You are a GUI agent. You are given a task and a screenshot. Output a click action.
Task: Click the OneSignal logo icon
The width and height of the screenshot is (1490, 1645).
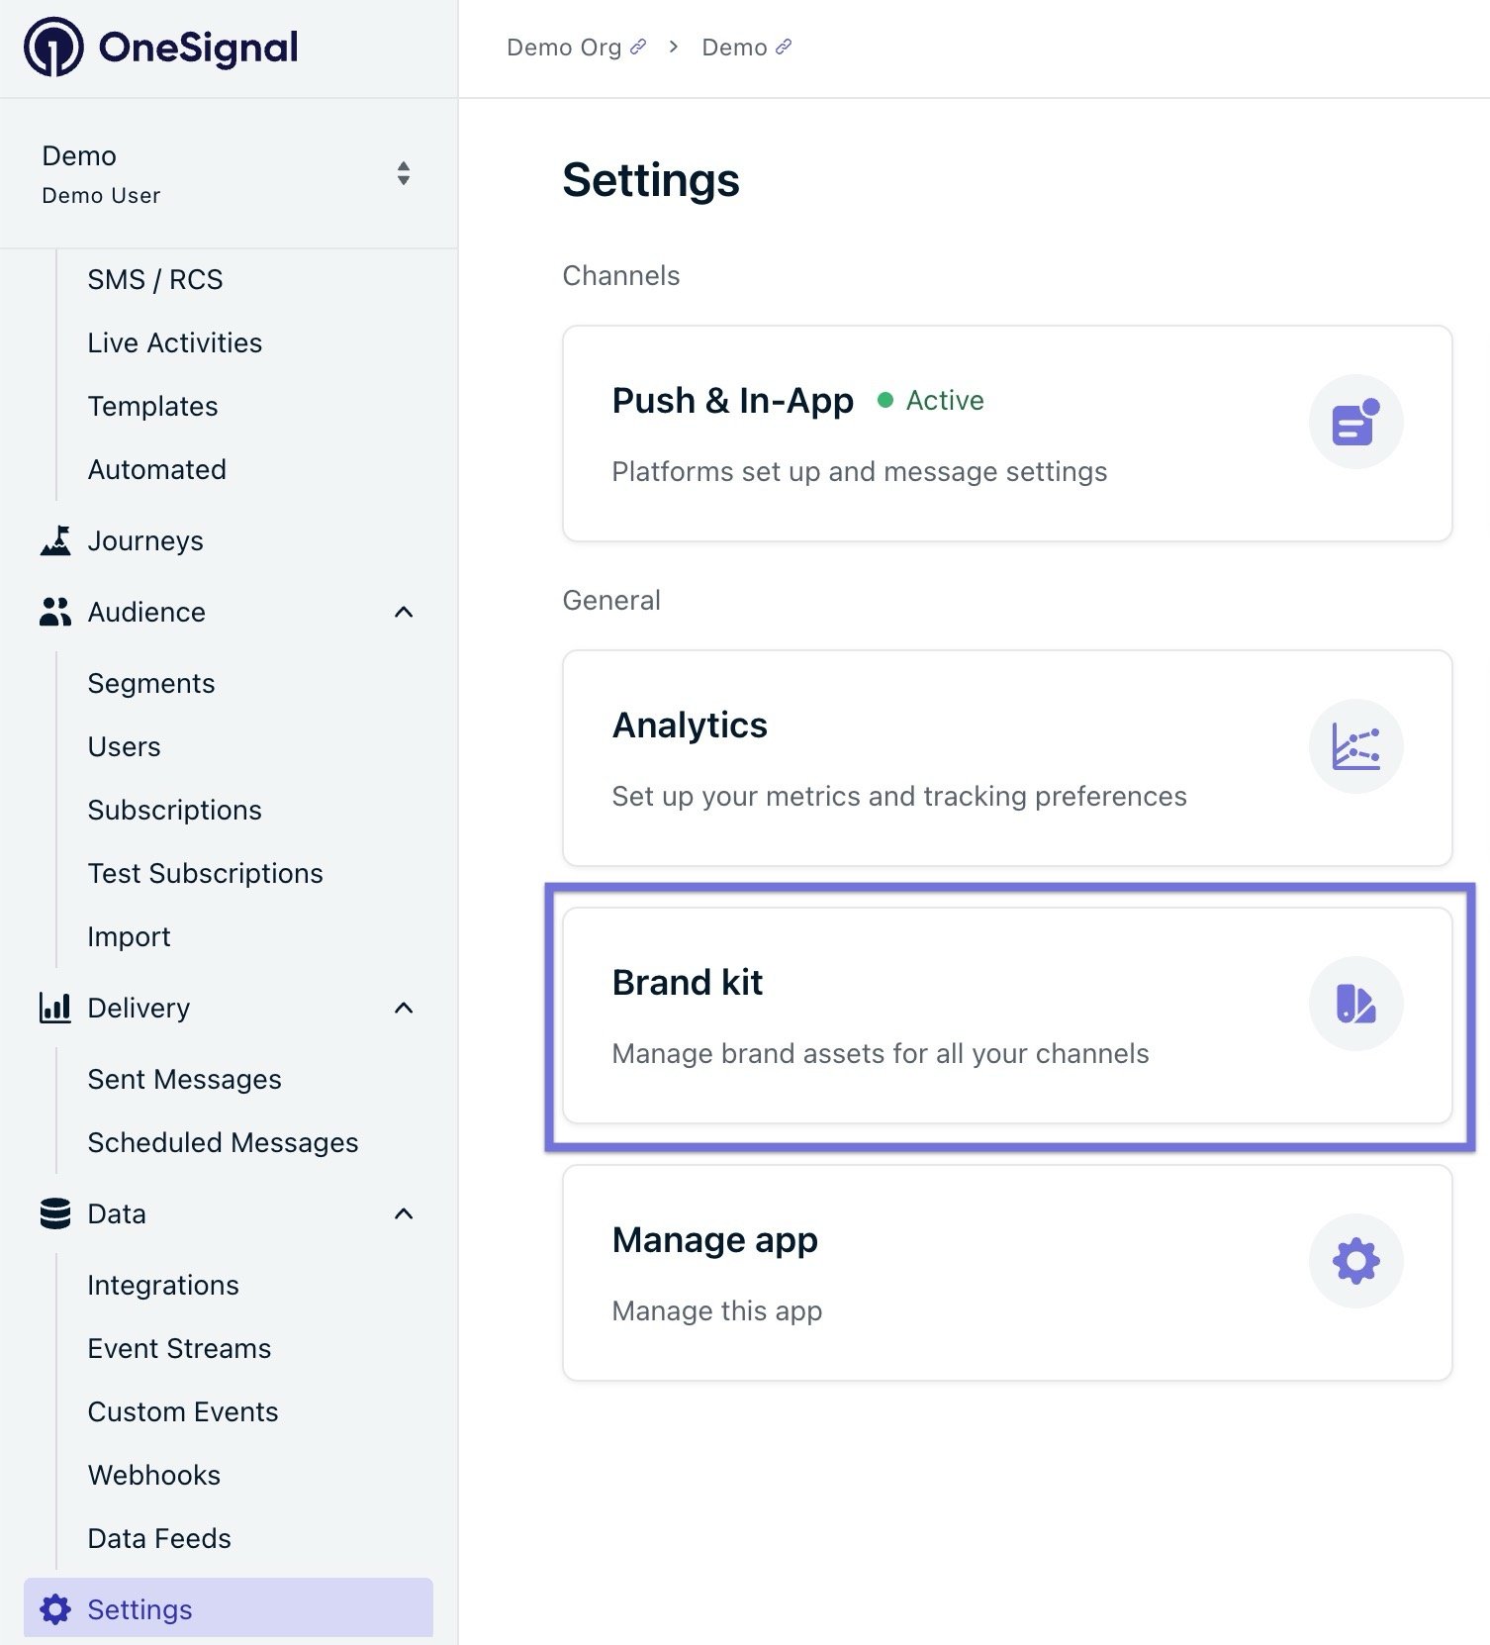click(53, 47)
